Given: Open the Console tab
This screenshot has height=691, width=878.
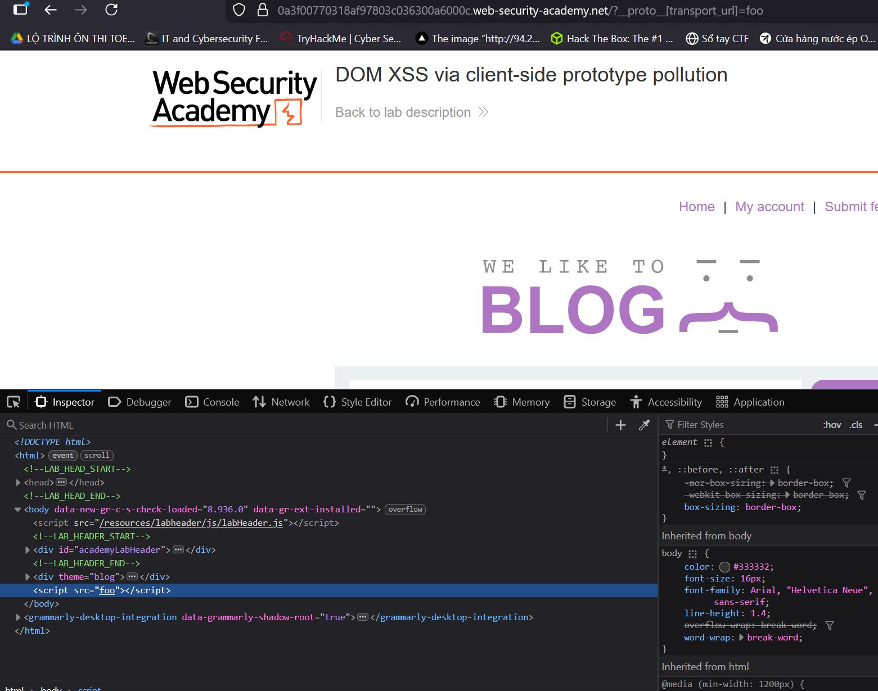Looking at the screenshot, I should click(212, 402).
